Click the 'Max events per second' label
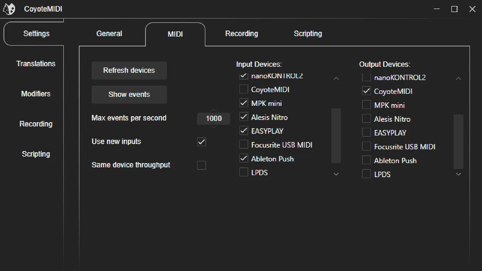The image size is (482, 271). [x=129, y=118]
